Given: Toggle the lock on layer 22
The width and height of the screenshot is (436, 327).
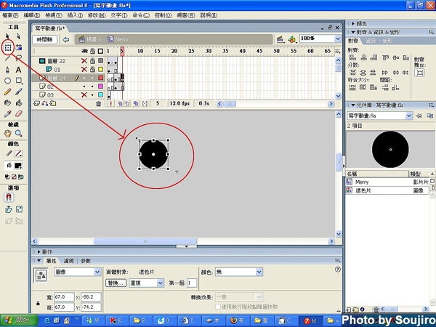Looking at the screenshot, I should [x=92, y=60].
